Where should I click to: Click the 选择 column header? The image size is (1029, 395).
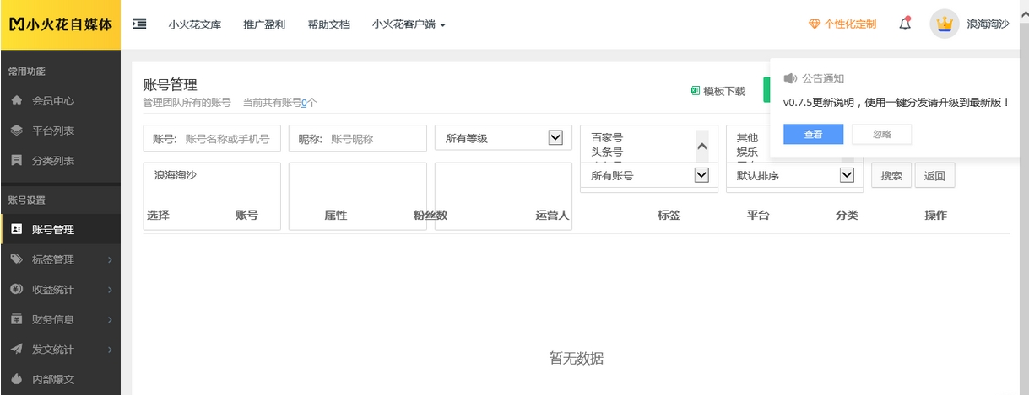coord(158,216)
